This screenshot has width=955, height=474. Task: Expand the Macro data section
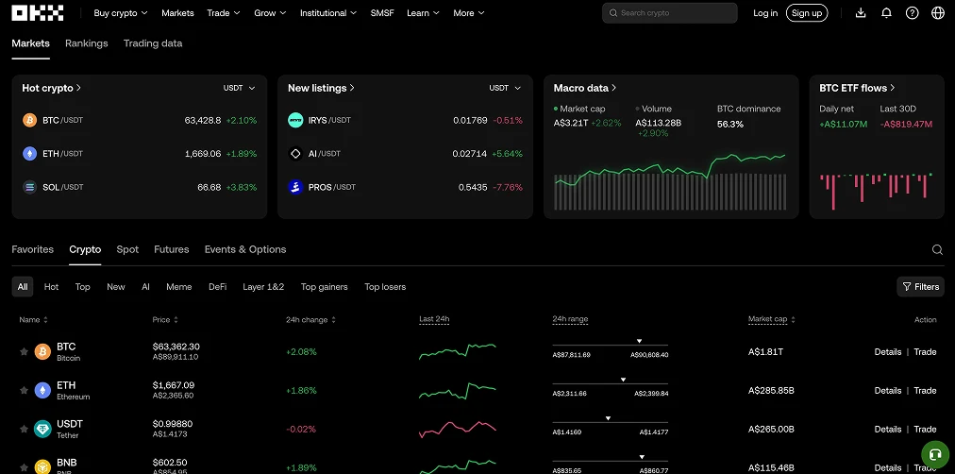(585, 88)
